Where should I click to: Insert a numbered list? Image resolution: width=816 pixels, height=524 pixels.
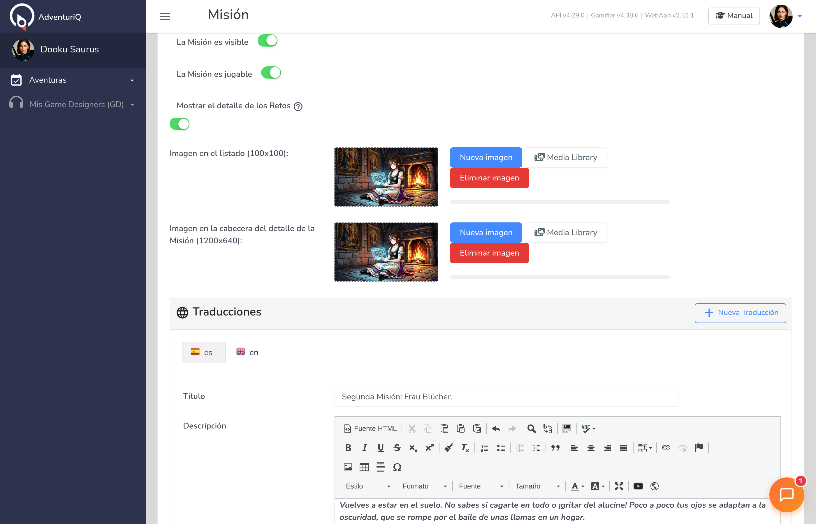(484, 448)
